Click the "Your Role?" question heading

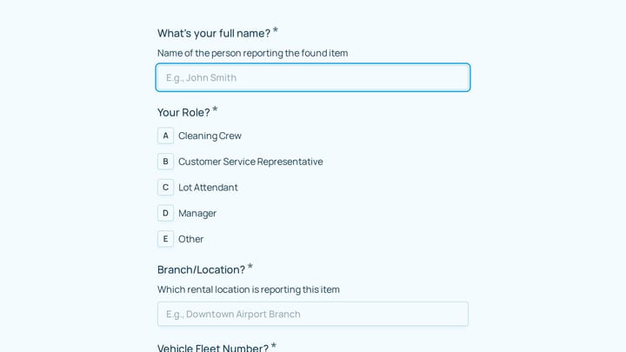183,112
